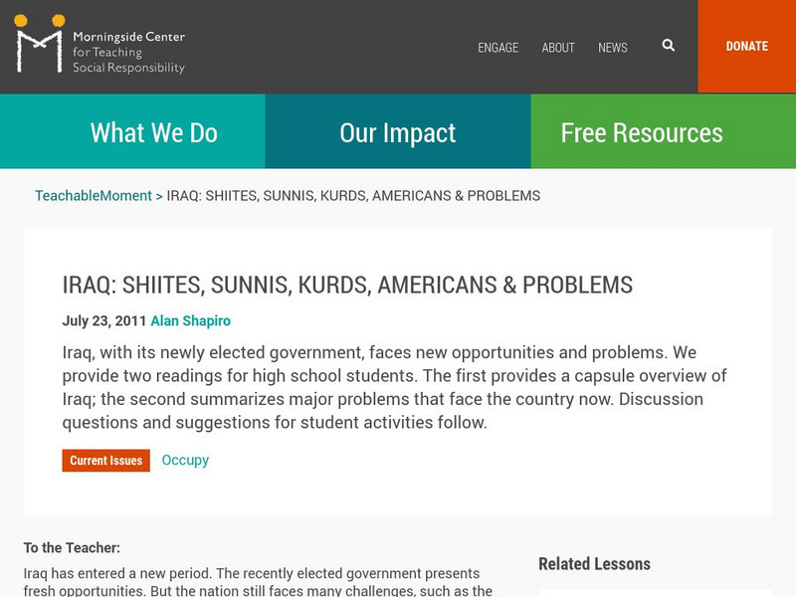
Task: Click the Current Issues tag
Action: 106,461
